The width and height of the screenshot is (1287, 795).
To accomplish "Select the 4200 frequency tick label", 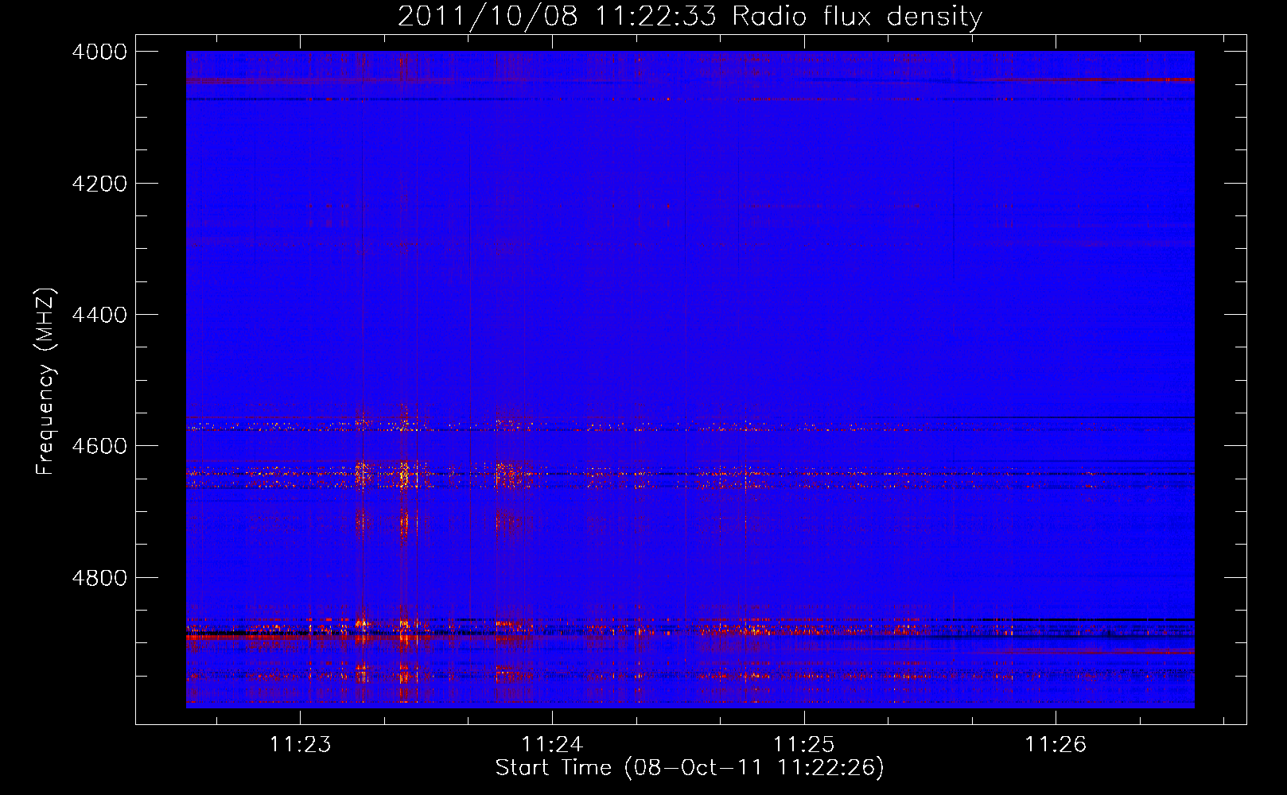I will pos(99,184).
